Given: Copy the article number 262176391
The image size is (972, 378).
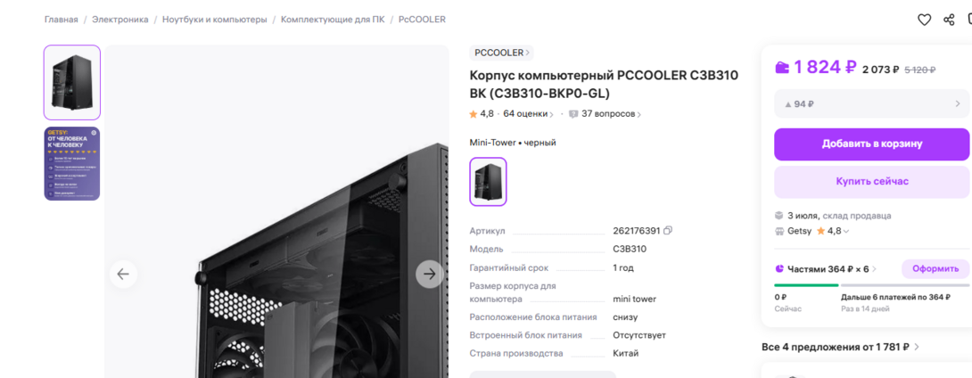Looking at the screenshot, I should click(668, 231).
